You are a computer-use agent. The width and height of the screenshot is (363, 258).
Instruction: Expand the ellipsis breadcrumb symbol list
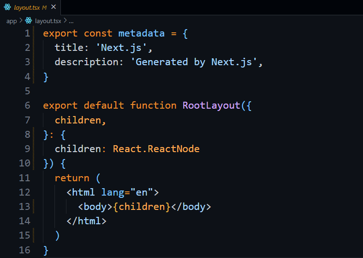71,21
